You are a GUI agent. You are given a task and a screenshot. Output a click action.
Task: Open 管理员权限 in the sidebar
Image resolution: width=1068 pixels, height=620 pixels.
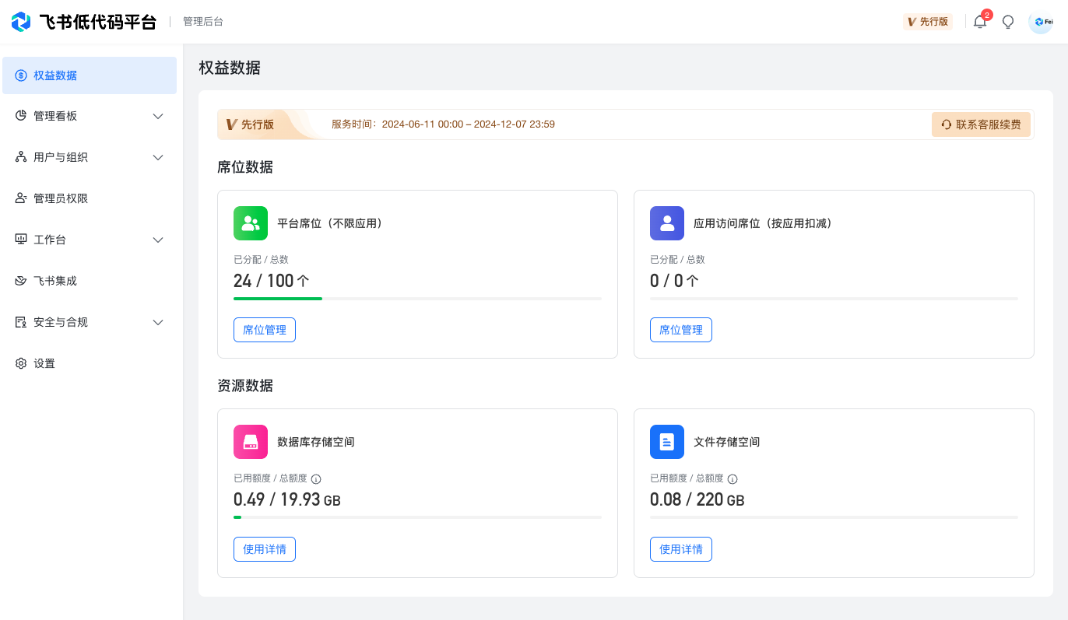click(x=61, y=198)
